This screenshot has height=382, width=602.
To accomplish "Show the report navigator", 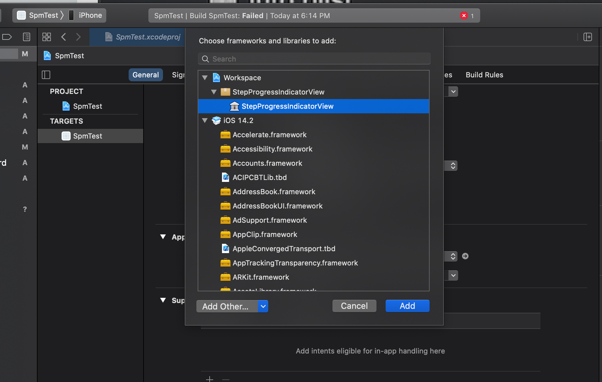I will click(26, 37).
